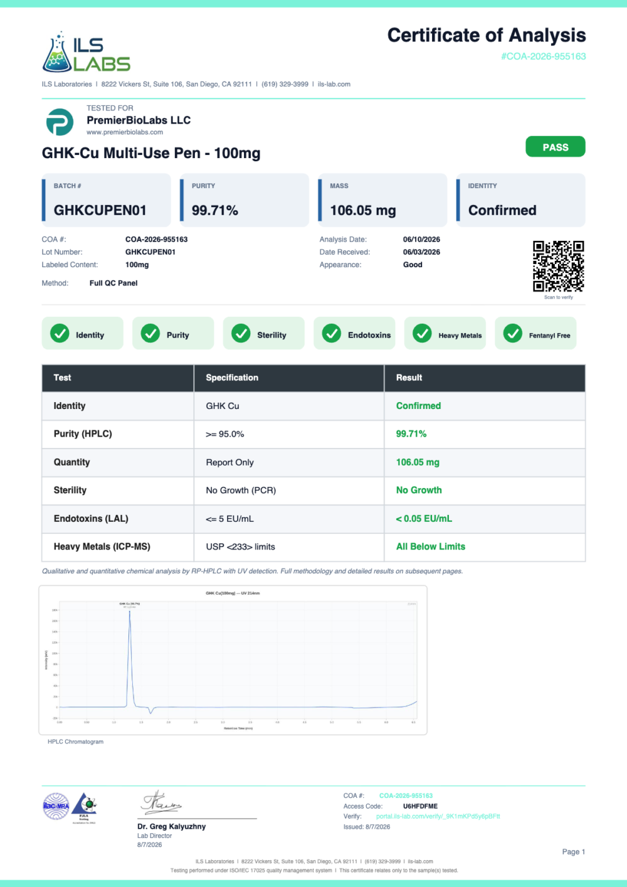
Task: Click the green COA-2026-955163 number in footer
Action: tap(406, 795)
